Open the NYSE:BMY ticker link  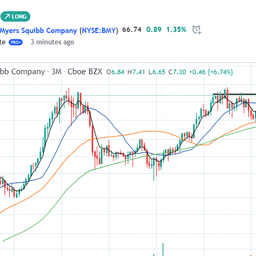[99, 30]
